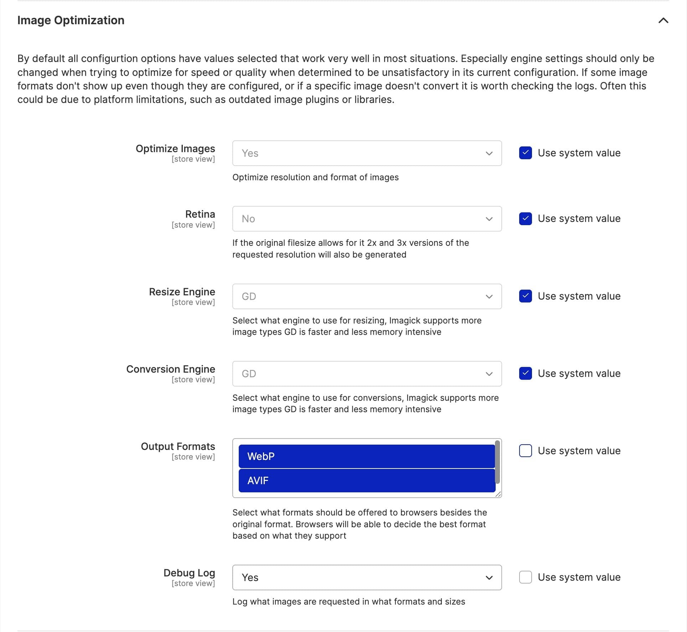Open the Retina dropdown
The image size is (687, 632).
367,219
